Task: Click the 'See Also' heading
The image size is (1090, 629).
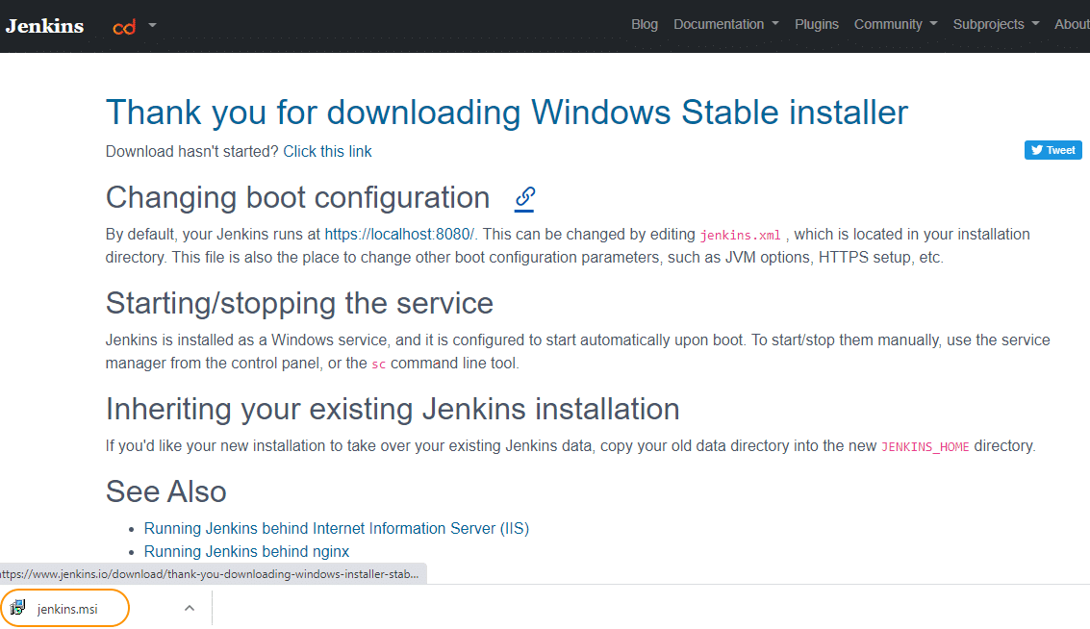Action: pos(166,491)
